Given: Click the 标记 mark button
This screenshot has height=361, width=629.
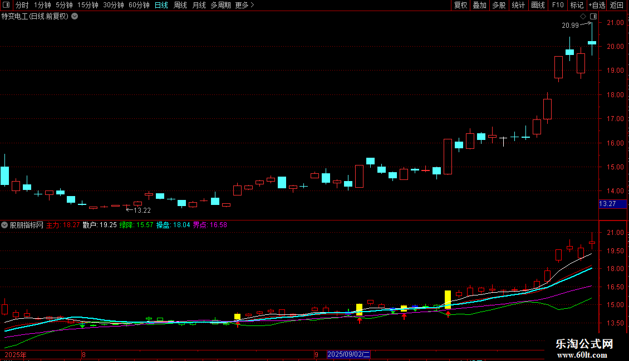Looking at the screenshot, I should [577, 5].
